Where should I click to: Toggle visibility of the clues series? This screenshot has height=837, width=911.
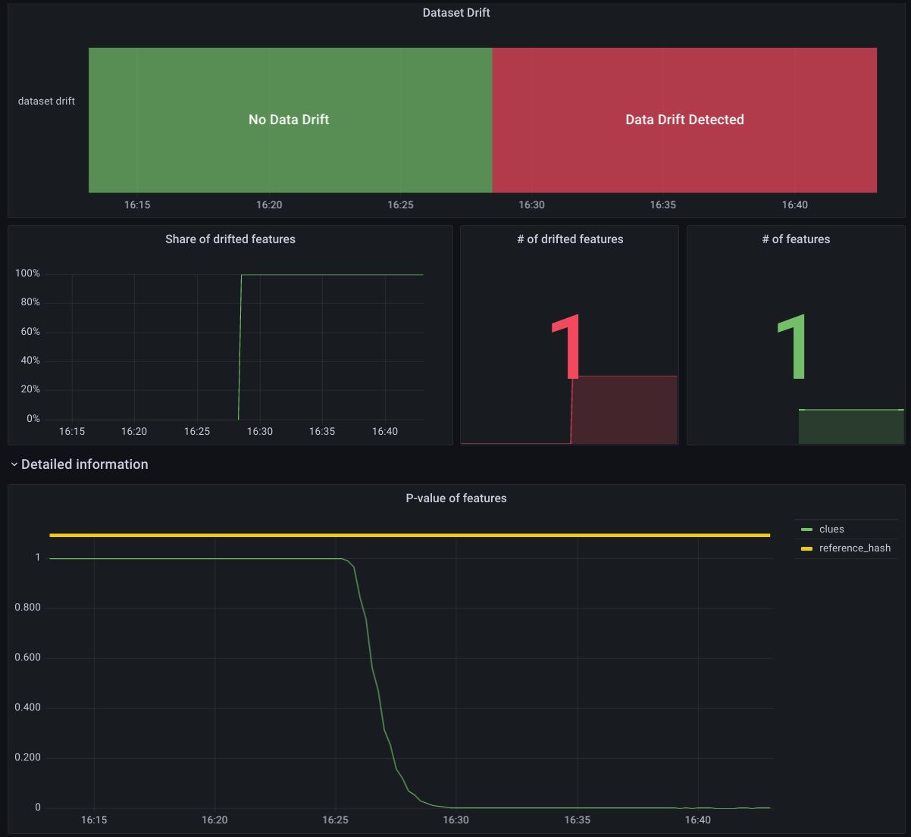[831, 529]
